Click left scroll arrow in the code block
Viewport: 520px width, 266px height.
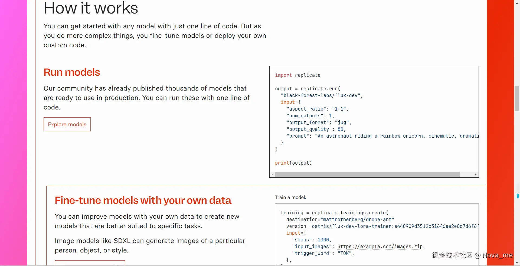pyautogui.click(x=273, y=175)
